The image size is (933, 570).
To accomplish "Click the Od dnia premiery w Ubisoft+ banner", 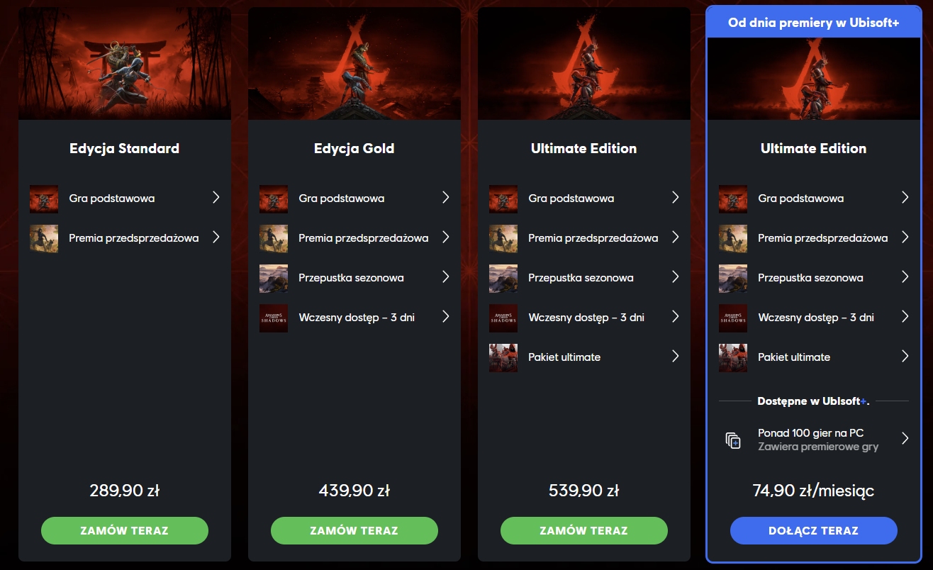I will click(x=814, y=23).
